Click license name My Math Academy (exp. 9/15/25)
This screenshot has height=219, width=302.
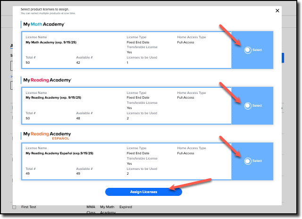[51, 42]
